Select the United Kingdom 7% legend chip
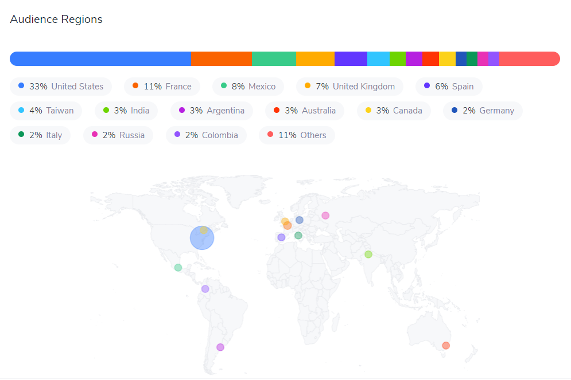This screenshot has width=571, height=380. coord(349,87)
